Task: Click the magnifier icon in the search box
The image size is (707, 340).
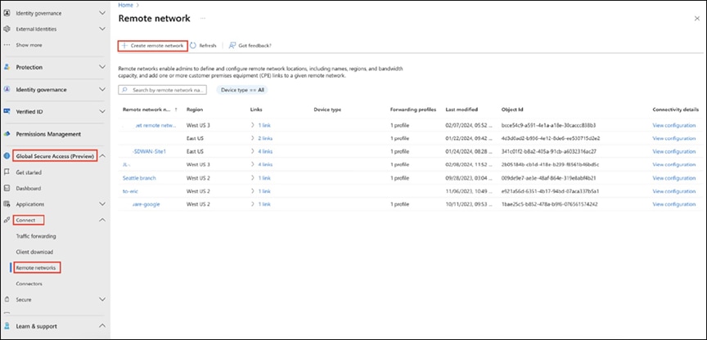Action: [x=124, y=90]
